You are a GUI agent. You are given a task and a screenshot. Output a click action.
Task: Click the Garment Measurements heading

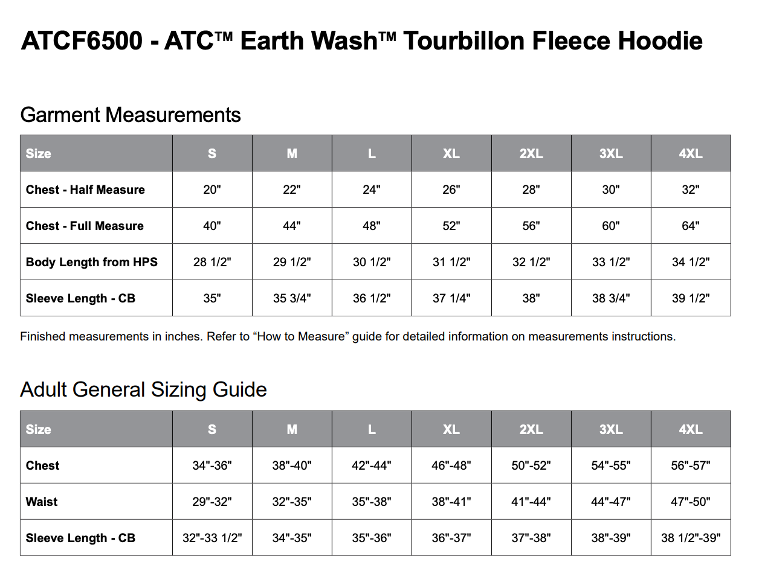(131, 115)
